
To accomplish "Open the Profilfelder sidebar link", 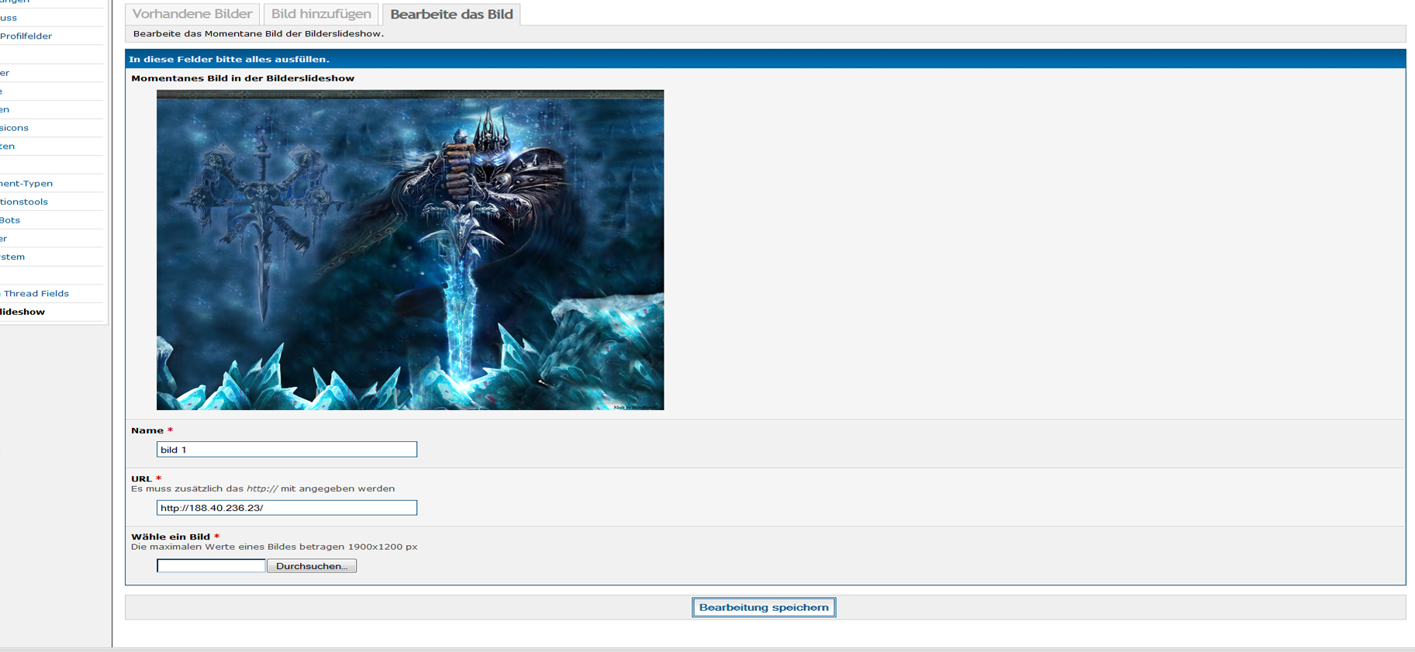I will 26,36.
